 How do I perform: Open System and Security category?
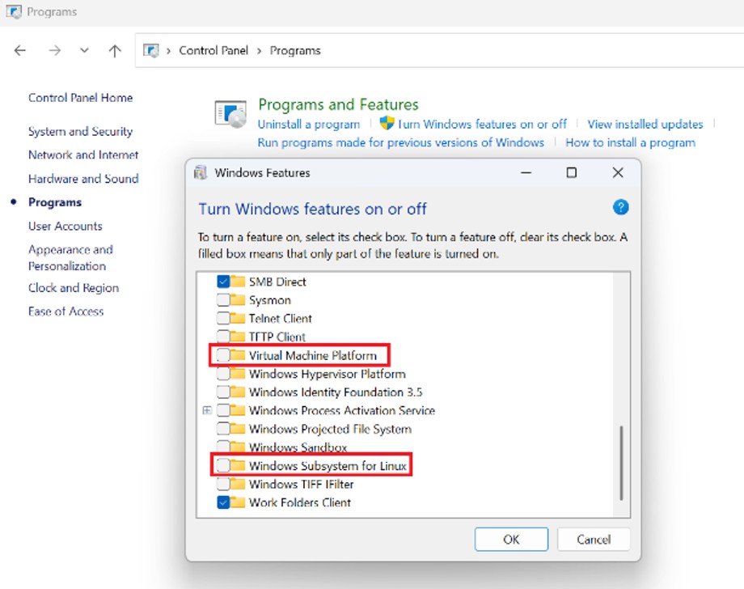point(80,131)
